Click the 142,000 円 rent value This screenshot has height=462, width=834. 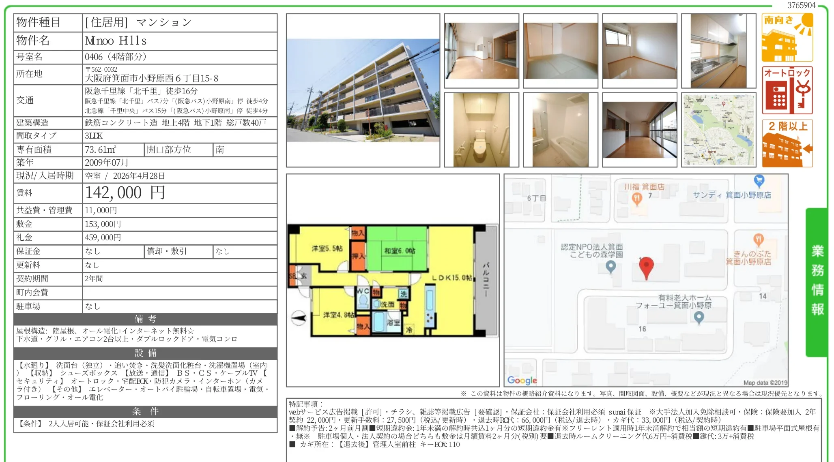tap(125, 193)
